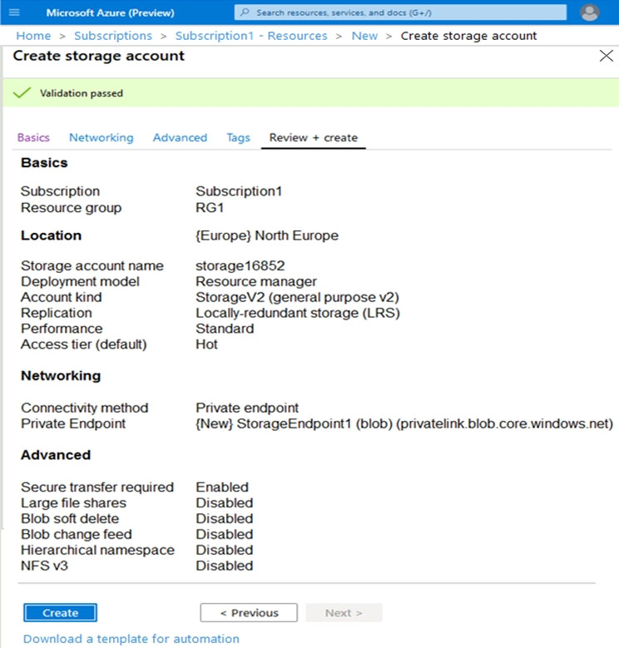Navigate to the Subscriptions breadcrumb
This screenshot has width=619, height=648.
tap(113, 36)
